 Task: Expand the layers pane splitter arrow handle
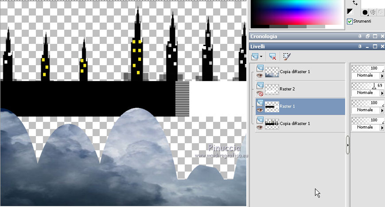[348, 145]
